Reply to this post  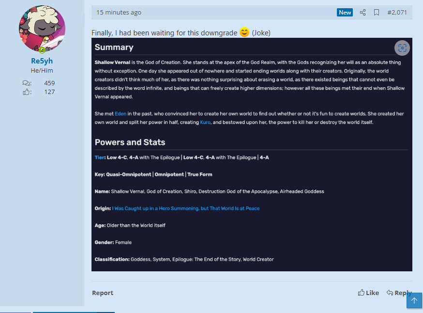[399, 293]
